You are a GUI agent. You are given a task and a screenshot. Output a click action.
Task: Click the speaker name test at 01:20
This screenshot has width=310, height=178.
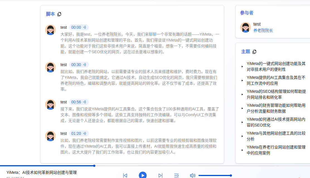pos(64,133)
